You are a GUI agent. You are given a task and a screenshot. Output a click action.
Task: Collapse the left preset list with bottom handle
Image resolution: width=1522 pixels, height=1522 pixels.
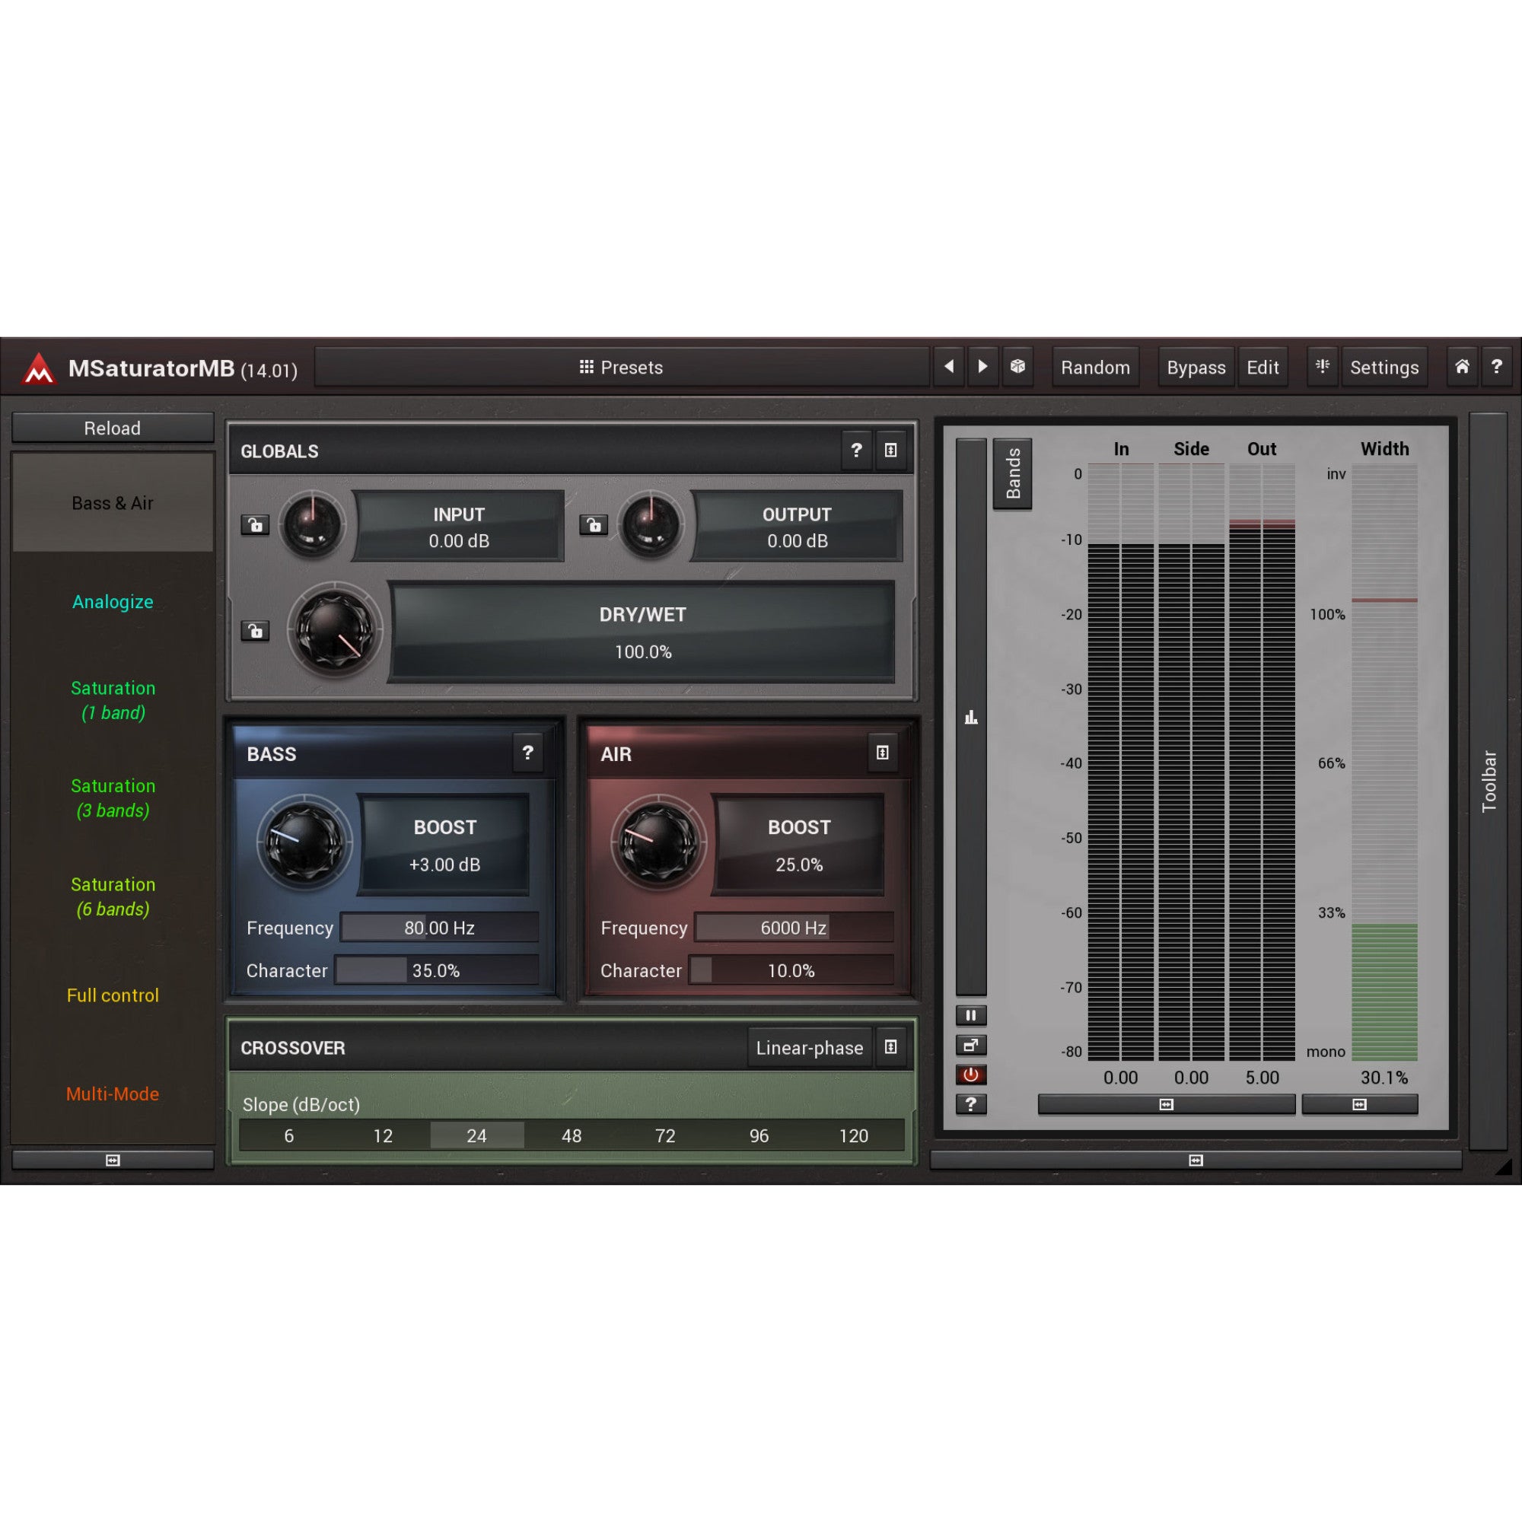click(113, 1160)
